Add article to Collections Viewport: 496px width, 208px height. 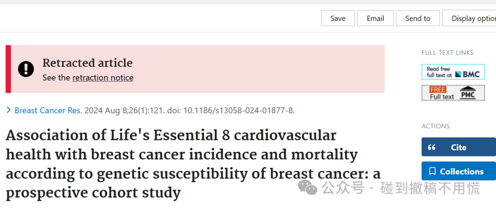point(459,171)
